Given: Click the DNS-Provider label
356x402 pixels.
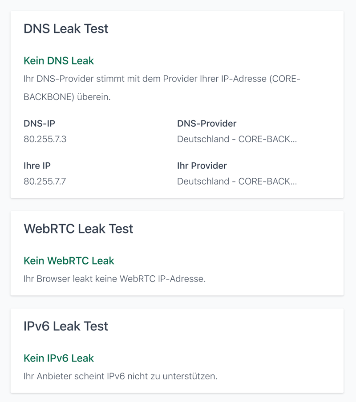Looking at the screenshot, I should coord(206,124).
